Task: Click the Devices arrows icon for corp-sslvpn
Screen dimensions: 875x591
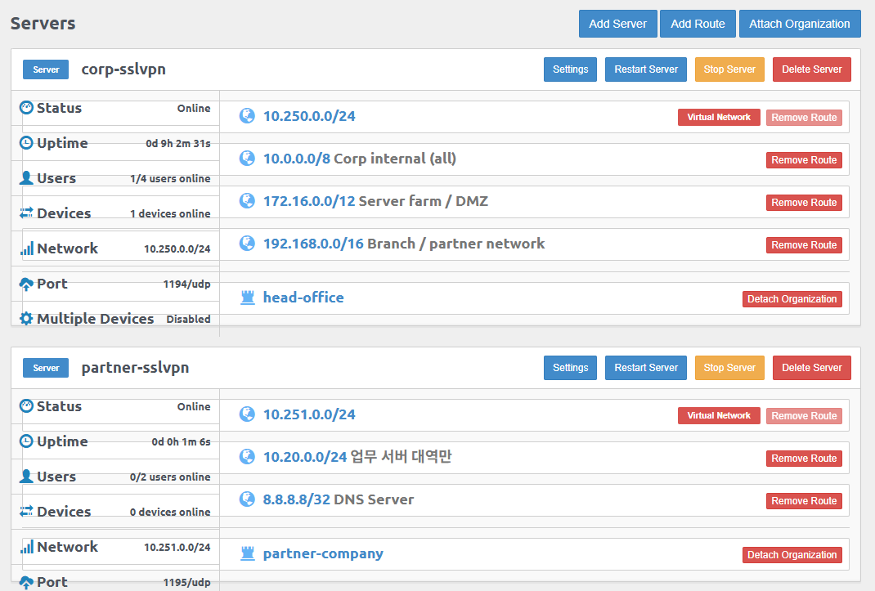Action: tap(26, 213)
